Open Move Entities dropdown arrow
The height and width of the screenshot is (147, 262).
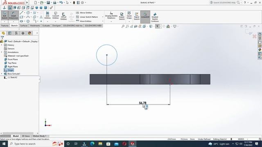pyautogui.click(x=103, y=21)
